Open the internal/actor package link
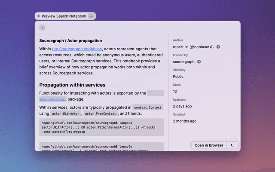 [x=53, y=99]
